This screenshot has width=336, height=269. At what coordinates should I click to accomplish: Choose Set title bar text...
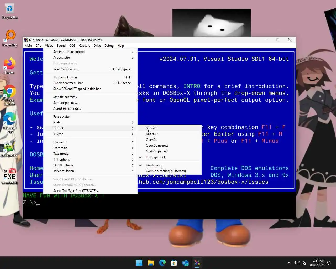[90, 97]
